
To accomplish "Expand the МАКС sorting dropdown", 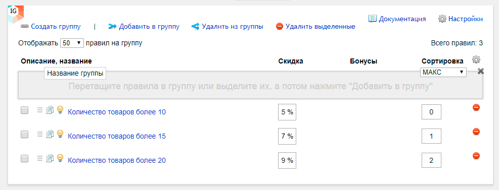I will coord(443,72).
